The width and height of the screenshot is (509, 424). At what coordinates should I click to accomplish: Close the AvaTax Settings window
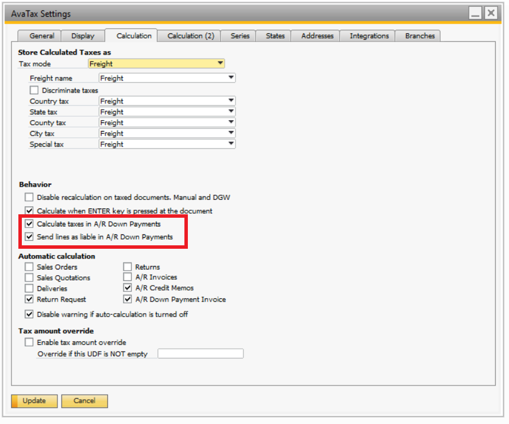(491, 13)
